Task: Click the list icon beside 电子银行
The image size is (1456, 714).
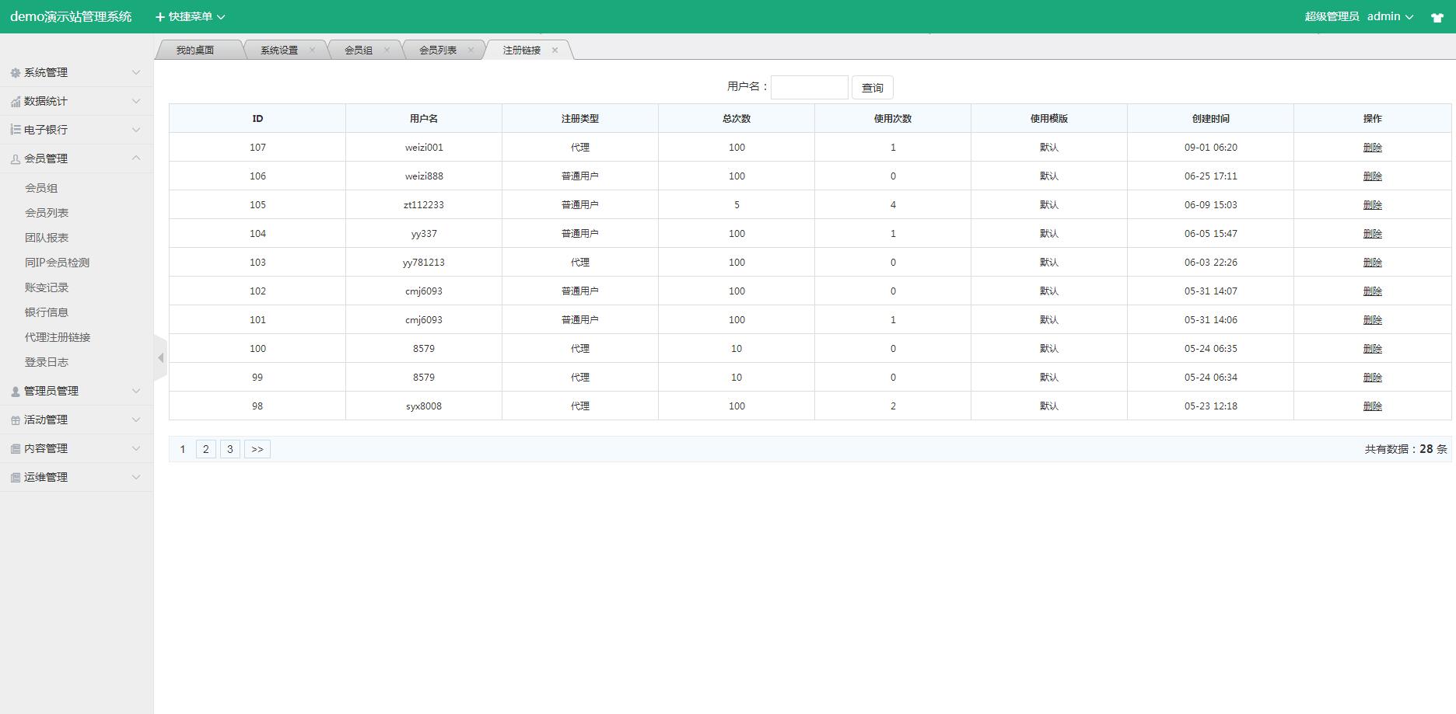Action: (x=16, y=130)
